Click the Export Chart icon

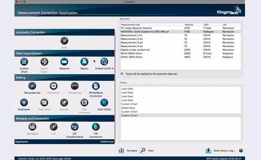tap(44, 62)
